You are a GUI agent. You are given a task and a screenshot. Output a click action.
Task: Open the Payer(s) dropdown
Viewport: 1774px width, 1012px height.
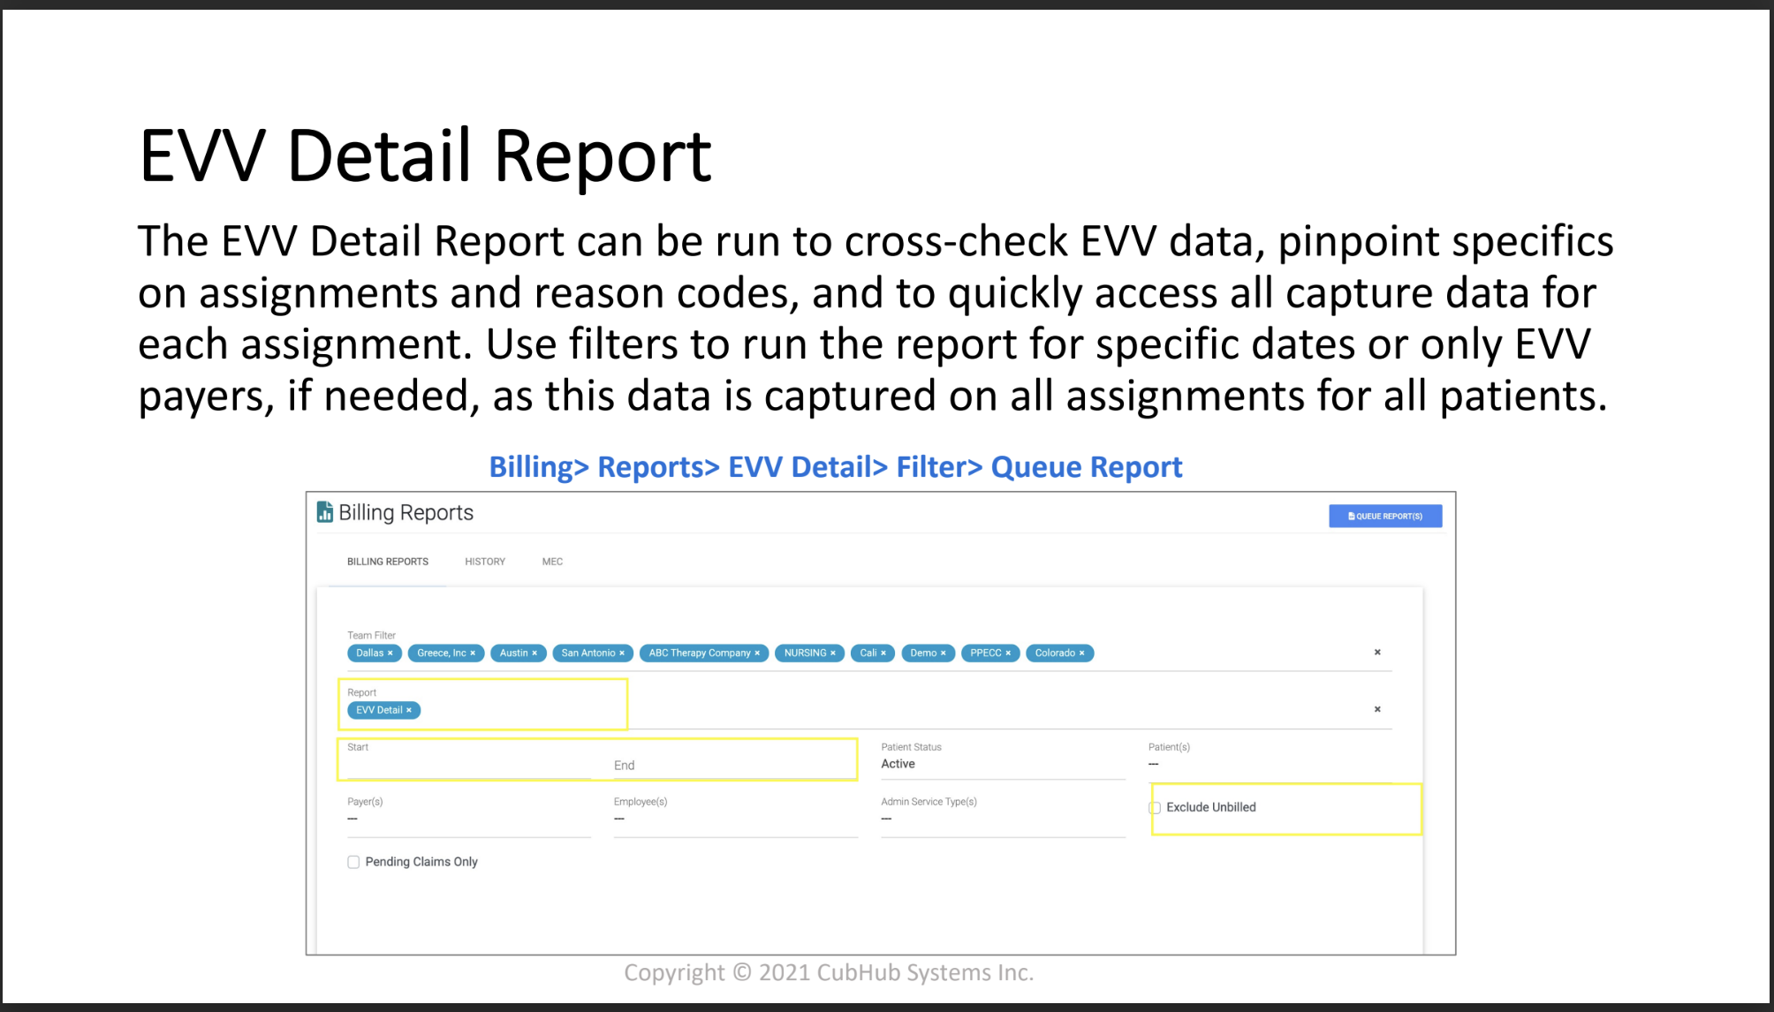469,815
